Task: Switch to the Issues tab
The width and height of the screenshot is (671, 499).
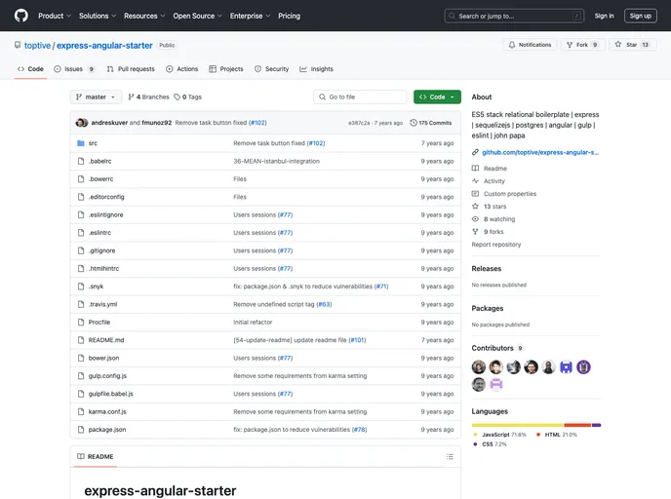Action: (x=74, y=69)
